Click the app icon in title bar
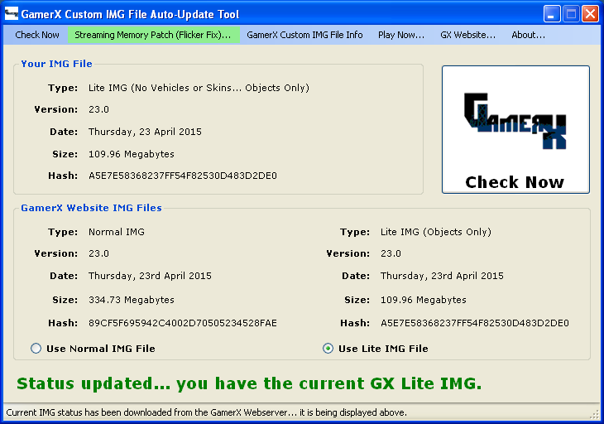 tap(12, 14)
